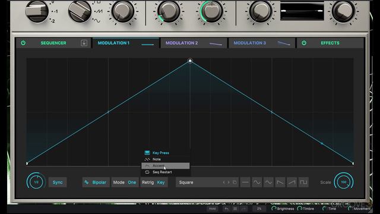Screen dimensions: 380x214
Task: Click the black display in the top panel
Action: click(x=302, y=11)
